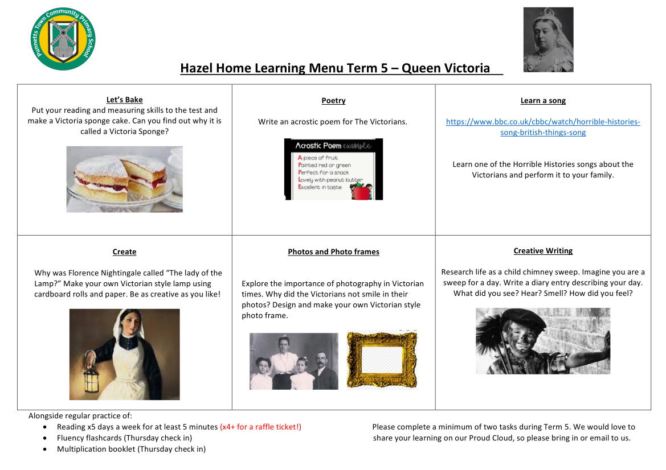Click the Florence Nightingale lamp painting
This screenshot has width=666, height=470.
coord(124,354)
